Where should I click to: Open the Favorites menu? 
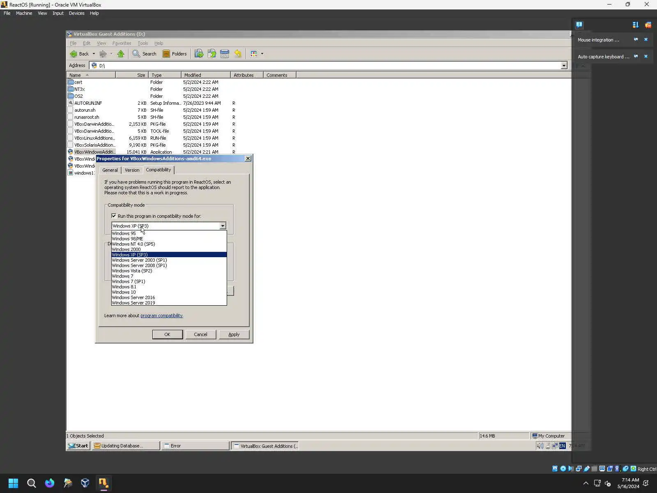(122, 43)
